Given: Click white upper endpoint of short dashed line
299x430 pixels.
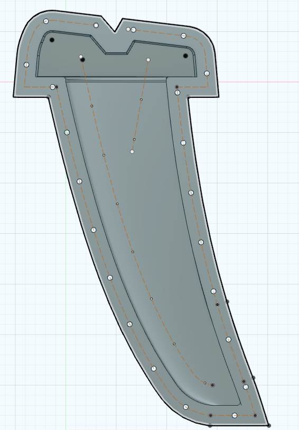Looking at the screenshot, I should point(148,60).
